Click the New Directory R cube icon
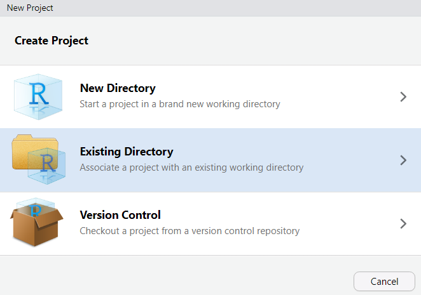 [38, 96]
